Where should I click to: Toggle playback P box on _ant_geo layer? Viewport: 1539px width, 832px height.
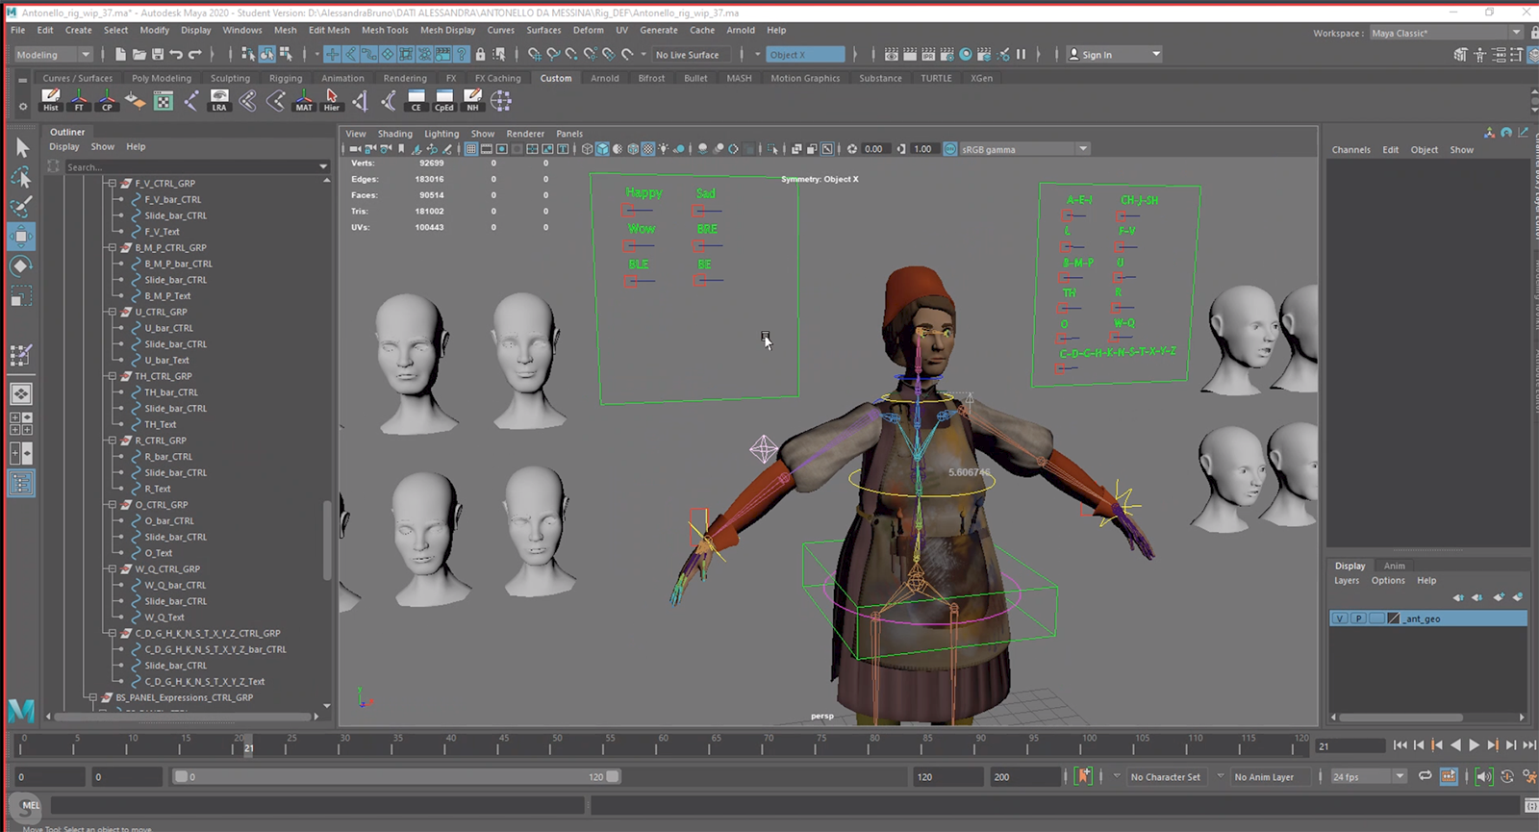pos(1358,618)
